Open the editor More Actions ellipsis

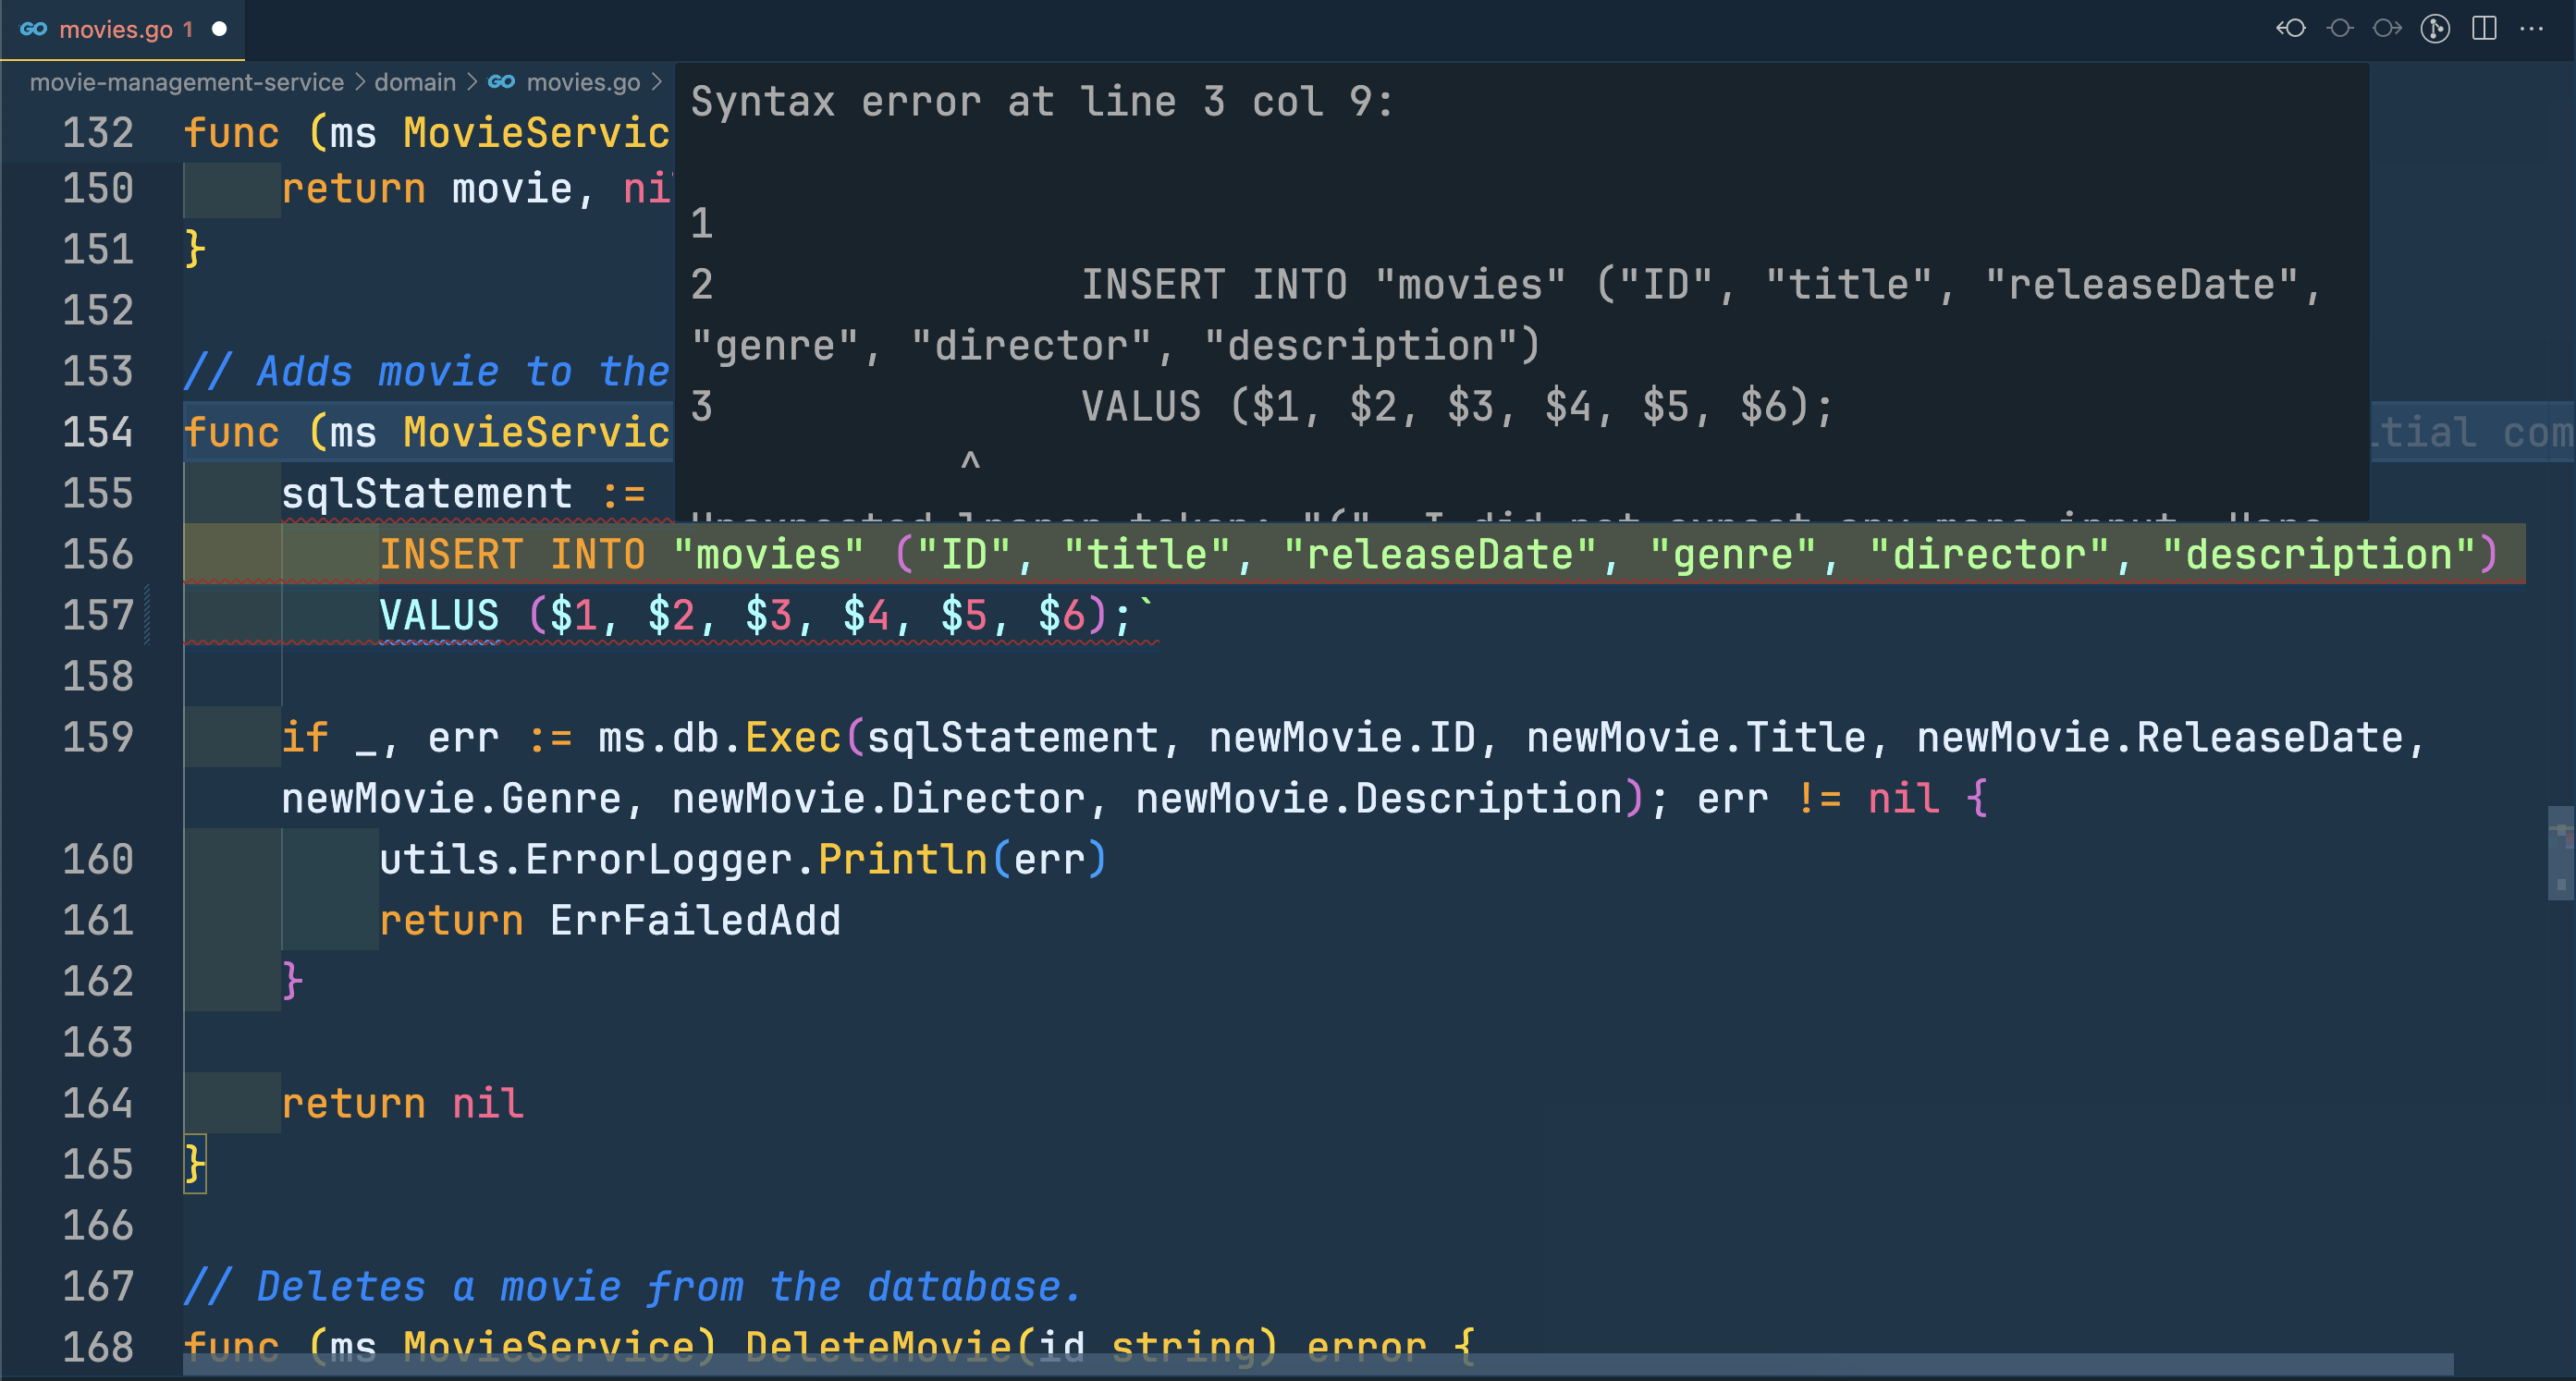pyautogui.click(x=2532, y=28)
